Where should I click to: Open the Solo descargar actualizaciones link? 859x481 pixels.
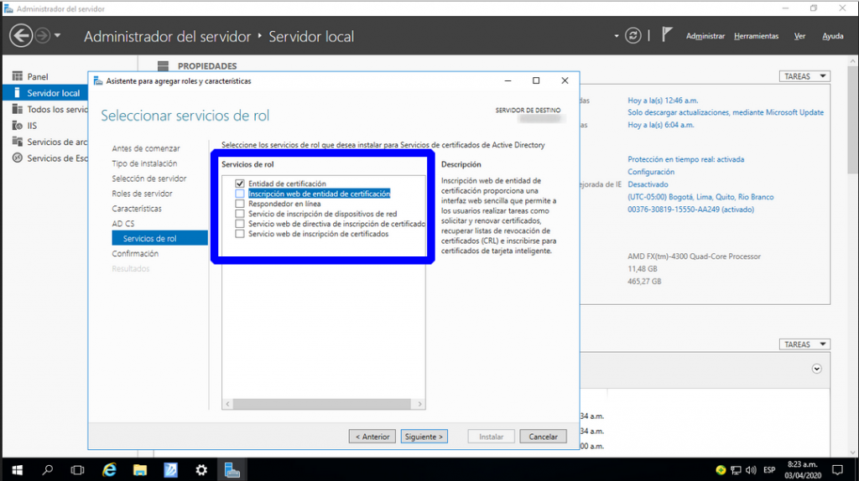click(x=726, y=112)
